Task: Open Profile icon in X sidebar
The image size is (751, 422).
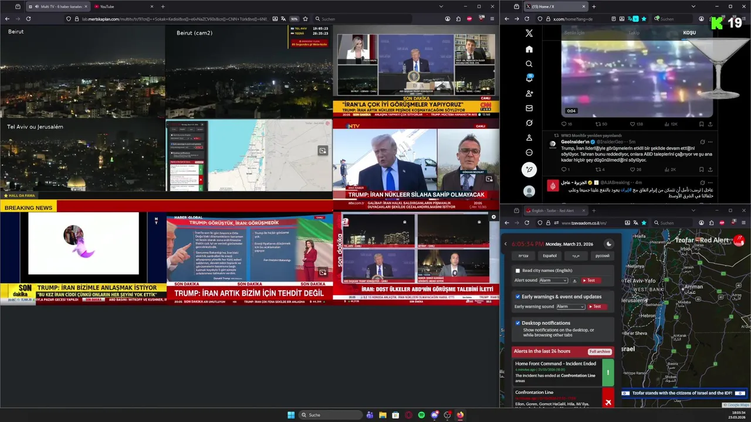Action: [529, 138]
